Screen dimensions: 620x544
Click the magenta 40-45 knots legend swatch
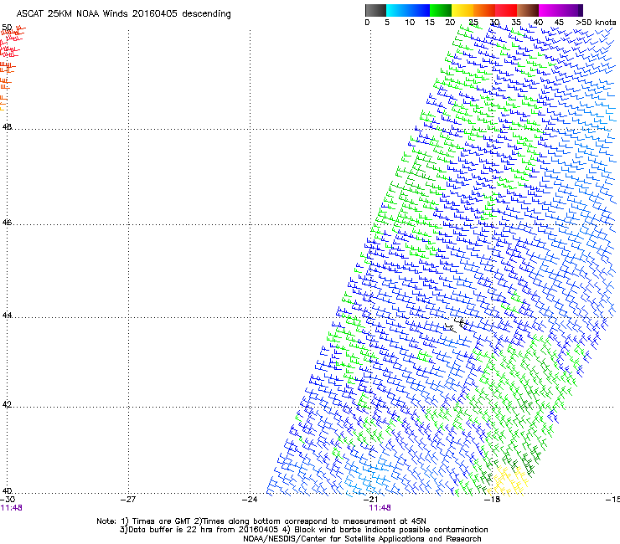550,10
